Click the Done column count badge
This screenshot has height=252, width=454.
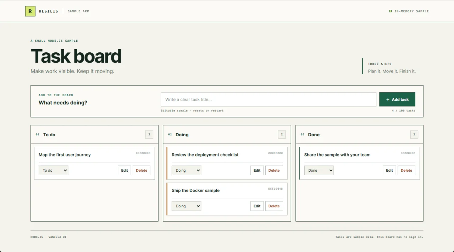point(414,134)
